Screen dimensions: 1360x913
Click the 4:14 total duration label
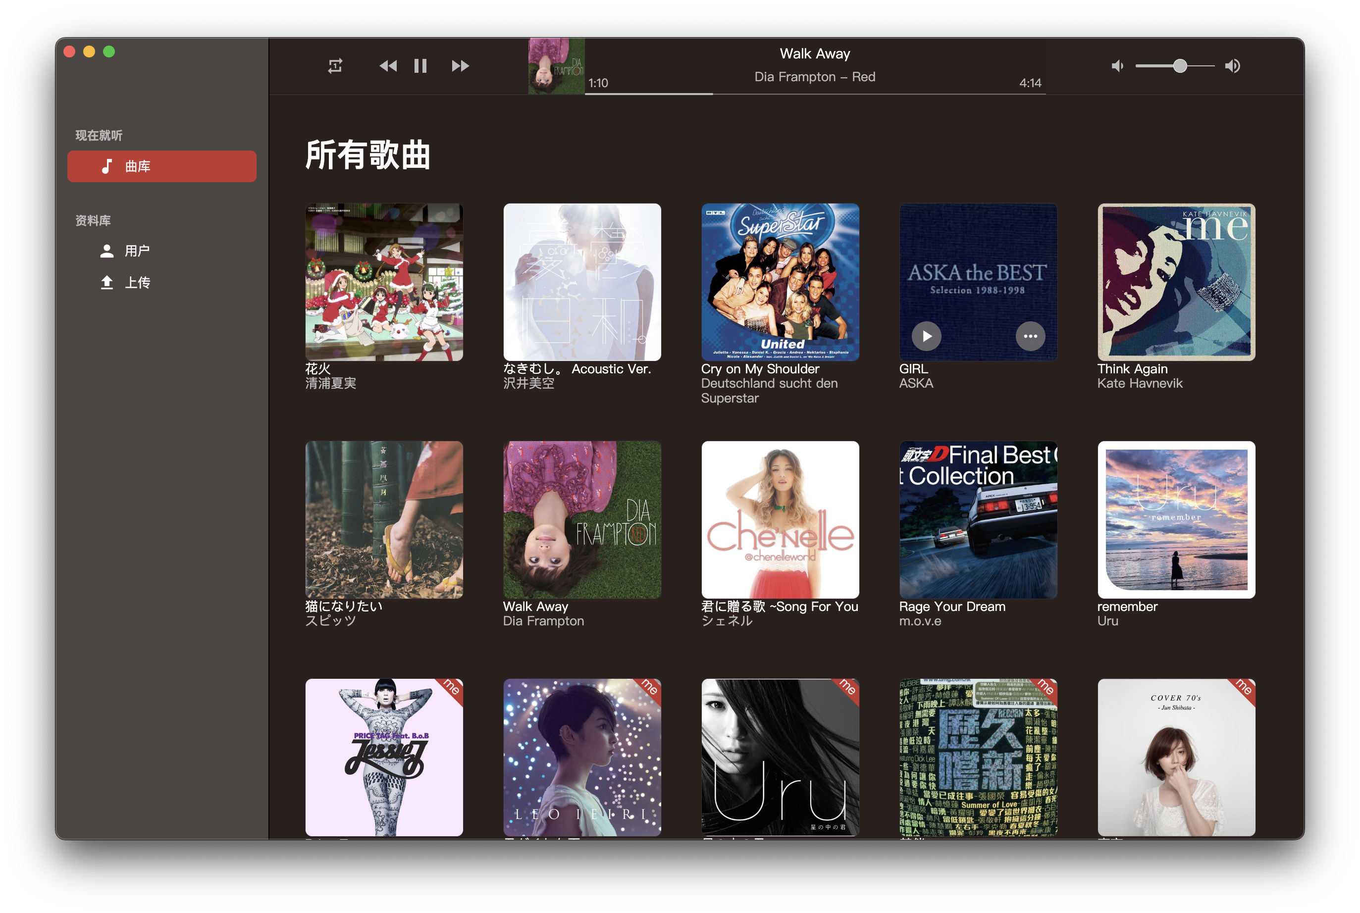(x=1030, y=83)
